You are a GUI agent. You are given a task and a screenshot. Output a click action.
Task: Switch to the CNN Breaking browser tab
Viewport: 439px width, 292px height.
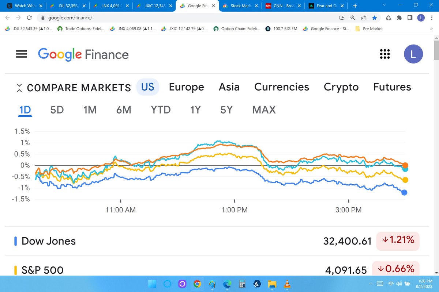(x=284, y=6)
